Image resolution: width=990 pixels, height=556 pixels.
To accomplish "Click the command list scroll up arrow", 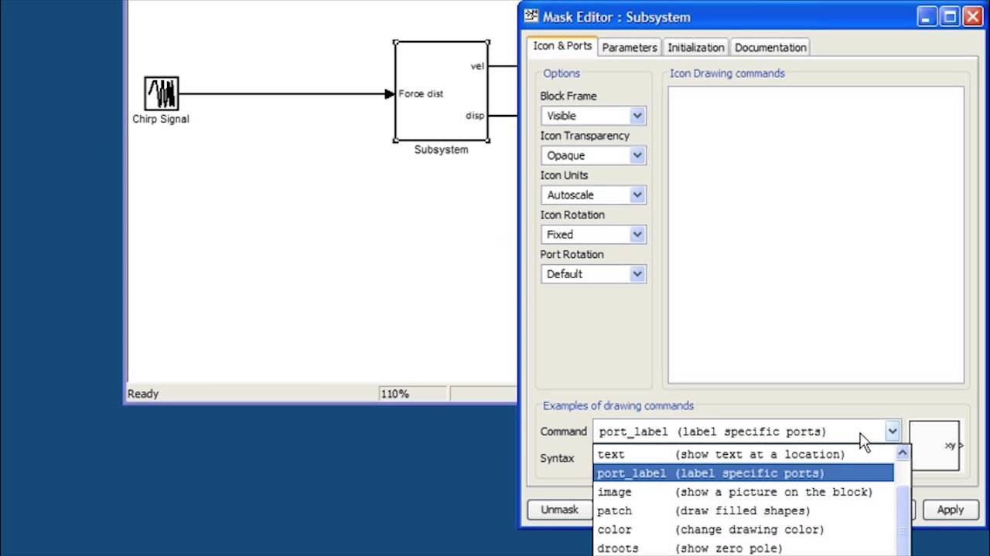I will tap(903, 453).
